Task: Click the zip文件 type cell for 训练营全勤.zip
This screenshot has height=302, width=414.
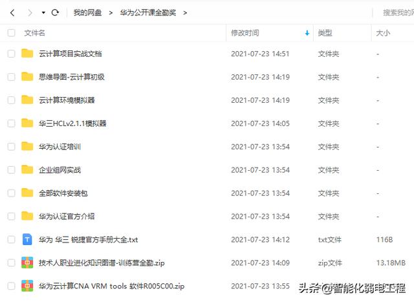Action: point(330,263)
